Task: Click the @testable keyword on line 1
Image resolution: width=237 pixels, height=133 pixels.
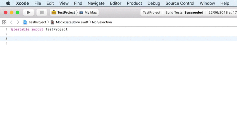Action: 20,29
